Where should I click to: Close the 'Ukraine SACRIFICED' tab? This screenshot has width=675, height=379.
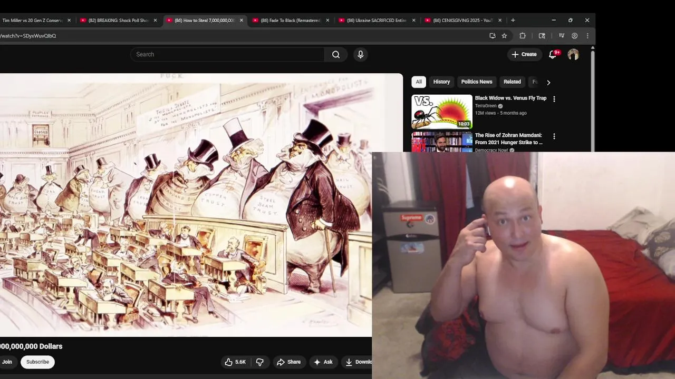coord(413,21)
